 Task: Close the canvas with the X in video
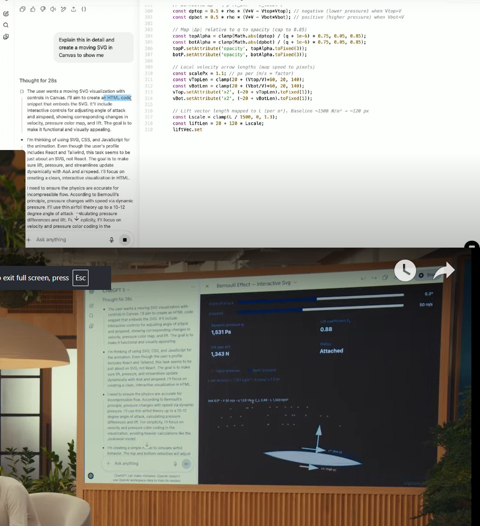tap(207, 286)
